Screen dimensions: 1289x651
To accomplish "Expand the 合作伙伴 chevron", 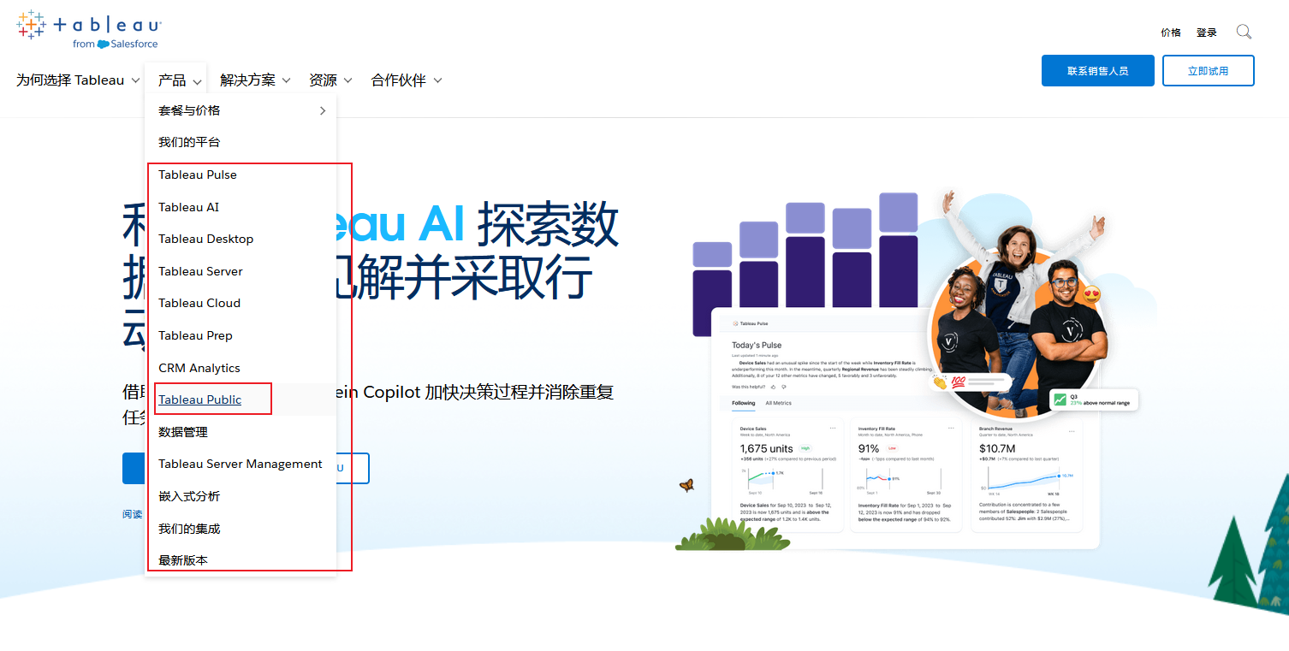I will click(437, 80).
